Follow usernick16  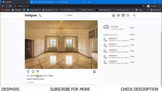point(132,39)
